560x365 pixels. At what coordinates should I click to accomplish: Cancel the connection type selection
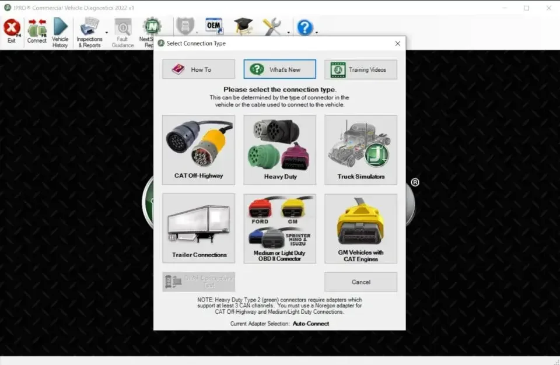click(x=360, y=282)
